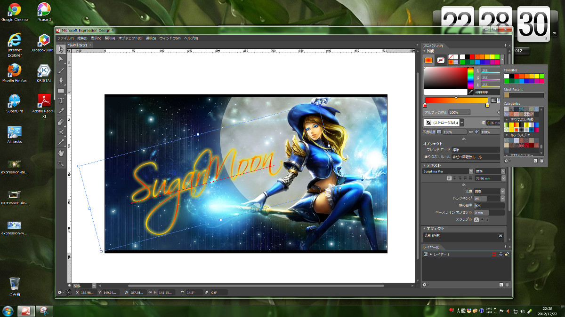Open the Windows Start button
The image size is (565, 317).
[x=8, y=310]
